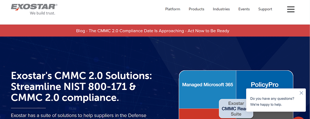Open the CMMC 2.0 compliance blog banner

click(x=153, y=31)
